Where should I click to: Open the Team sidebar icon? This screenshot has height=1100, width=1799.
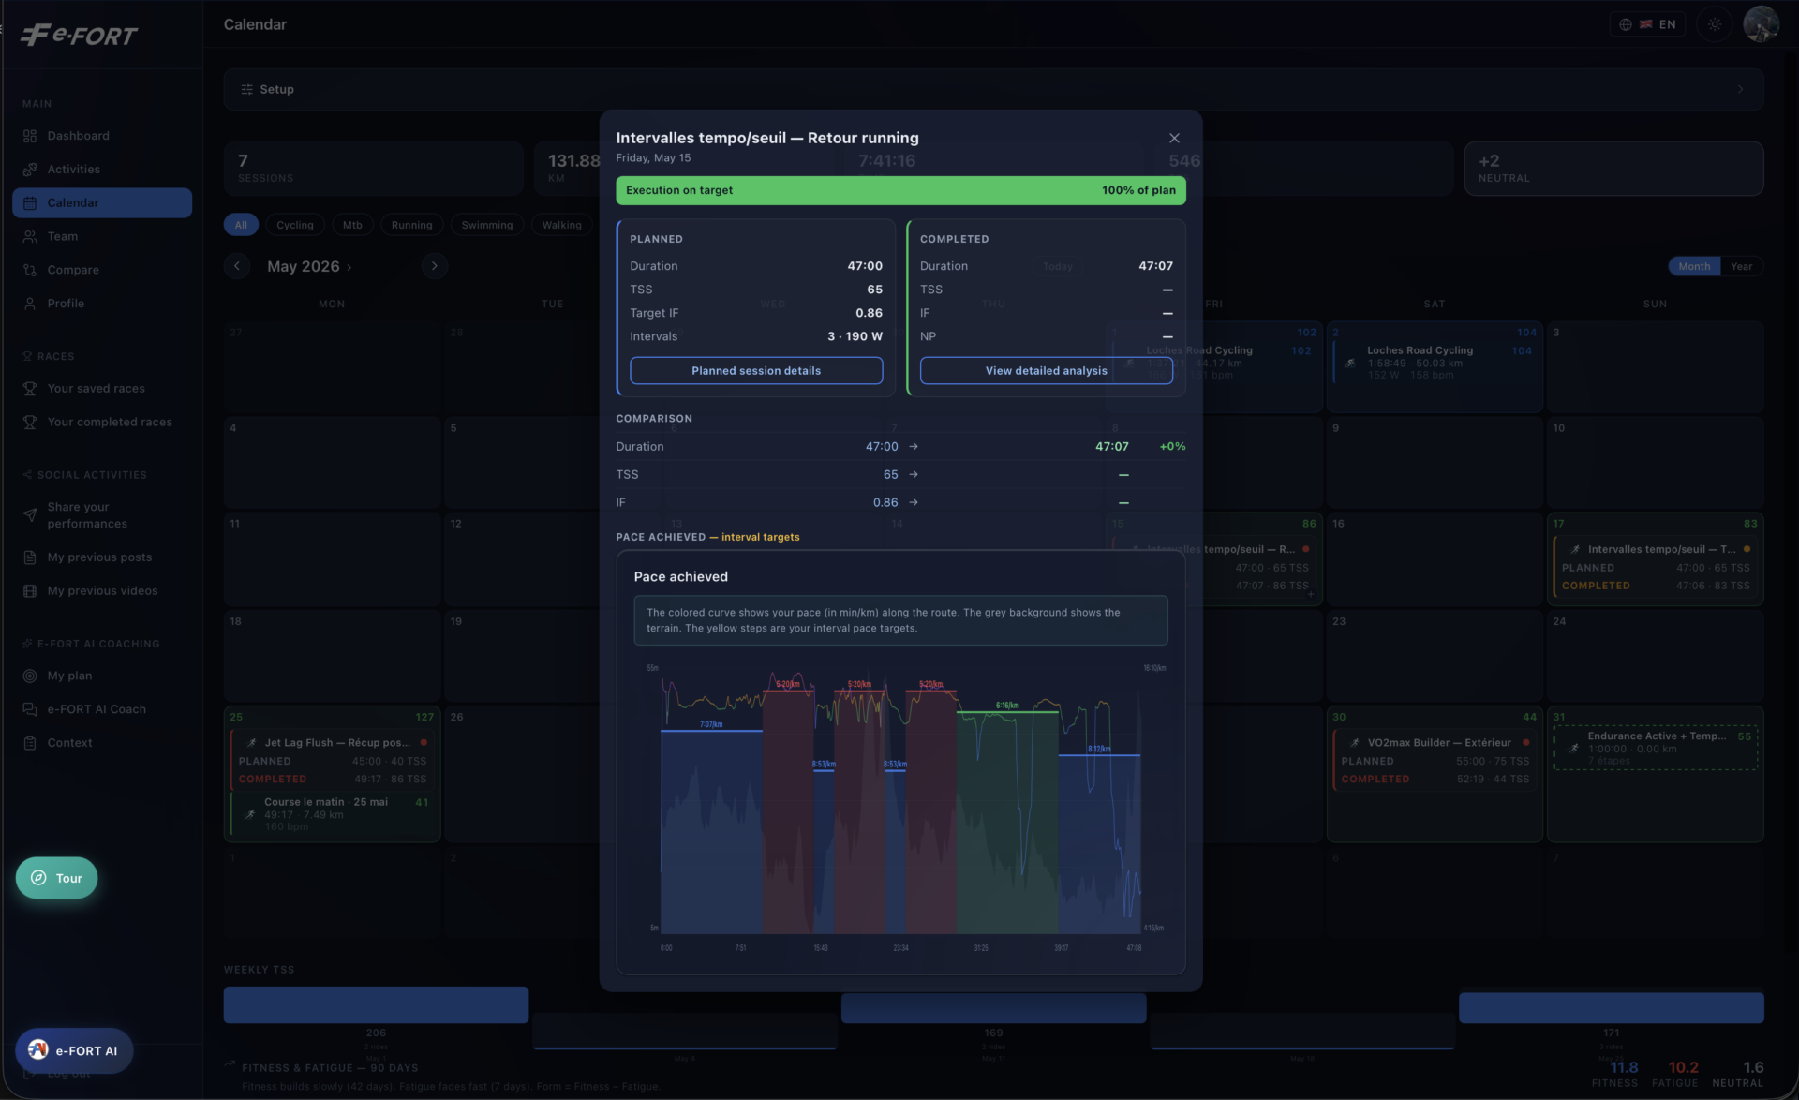click(30, 237)
